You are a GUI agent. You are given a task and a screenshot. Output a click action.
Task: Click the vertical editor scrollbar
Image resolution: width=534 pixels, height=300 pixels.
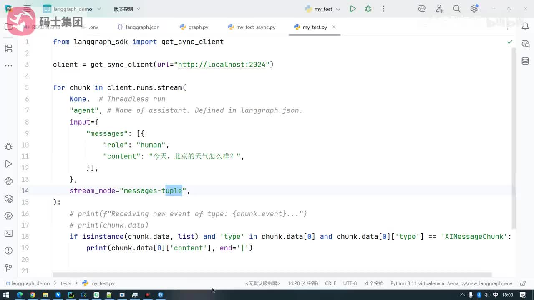tap(514, 137)
